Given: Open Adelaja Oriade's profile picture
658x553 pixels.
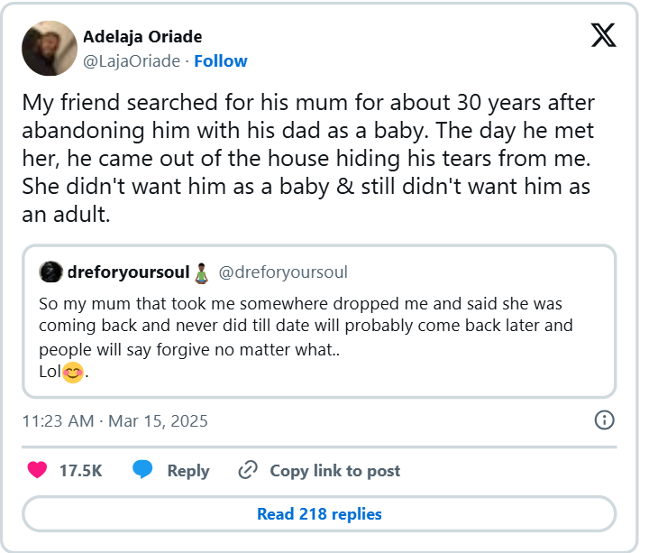Looking at the screenshot, I should [48, 49].
